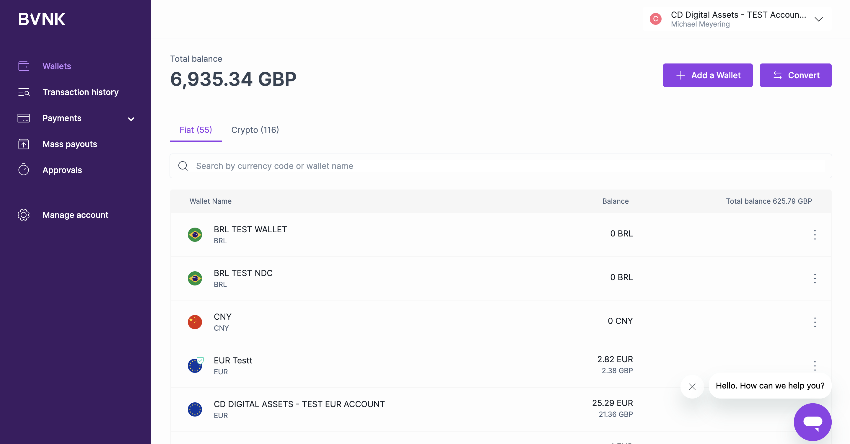
Task: Click the Manage account gear icon
Action: click(x=23, y=215)
